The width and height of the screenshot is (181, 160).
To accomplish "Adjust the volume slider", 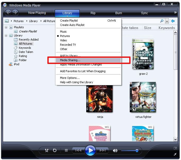I will (137, 150).
